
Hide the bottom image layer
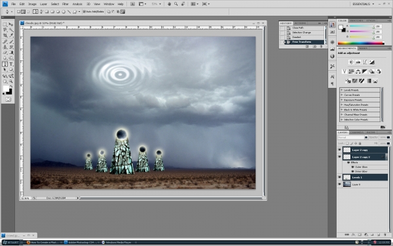(x=339, y=184)
